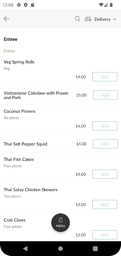The width and height of the screenshot is (121, 256).
Task: Add Thai Satay Chicken Skewers
Action: (x=105, y=204)
